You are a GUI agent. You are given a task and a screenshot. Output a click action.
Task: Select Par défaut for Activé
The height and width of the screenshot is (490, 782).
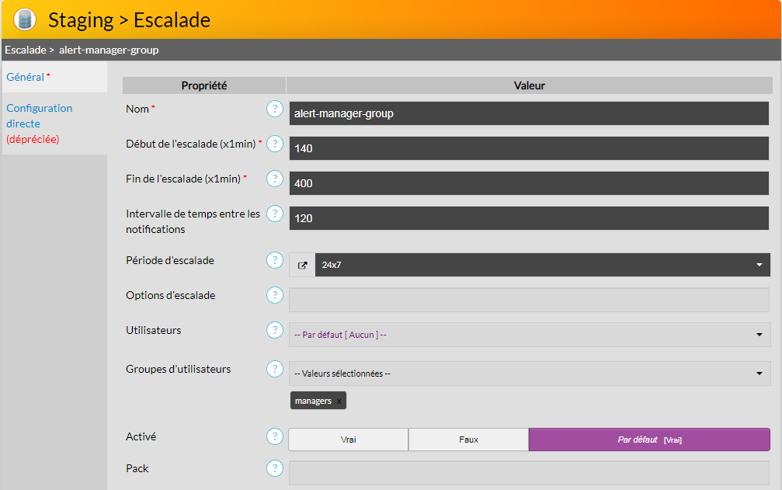click(649, 440)
